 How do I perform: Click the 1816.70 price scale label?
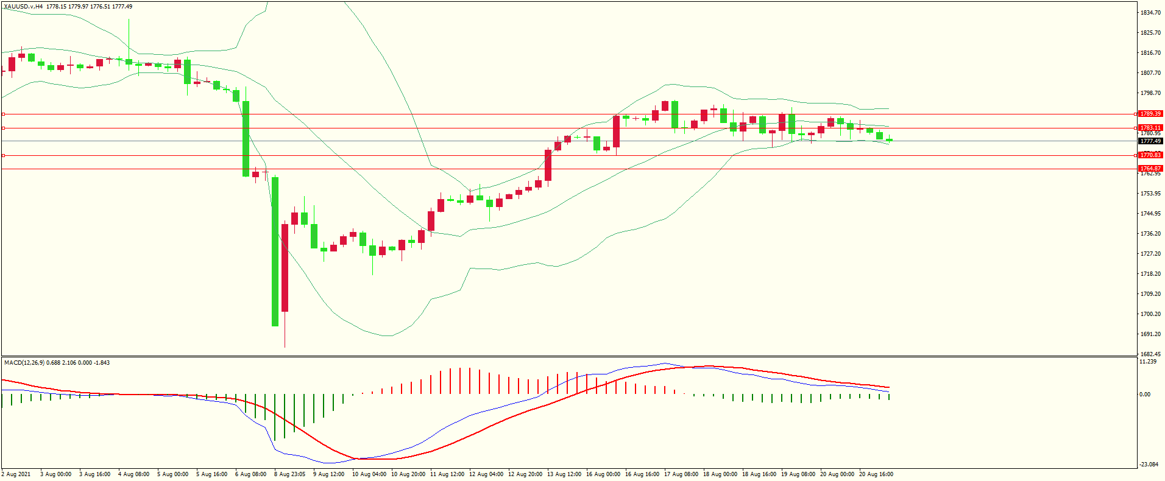(1150, 53)
